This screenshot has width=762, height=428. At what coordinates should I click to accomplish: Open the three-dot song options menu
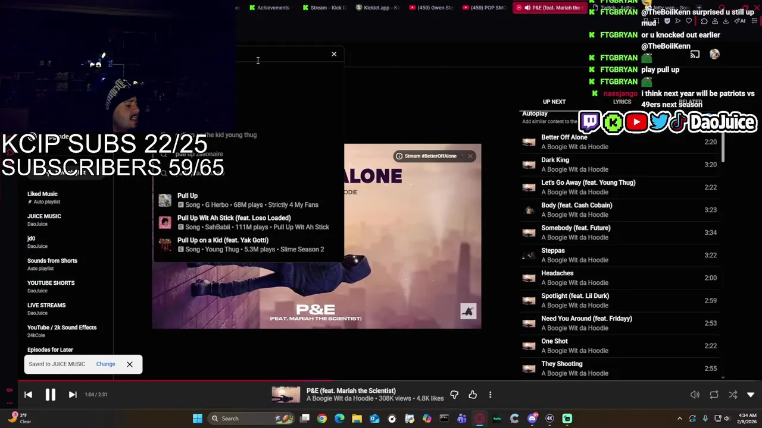[x=490, y=395]
